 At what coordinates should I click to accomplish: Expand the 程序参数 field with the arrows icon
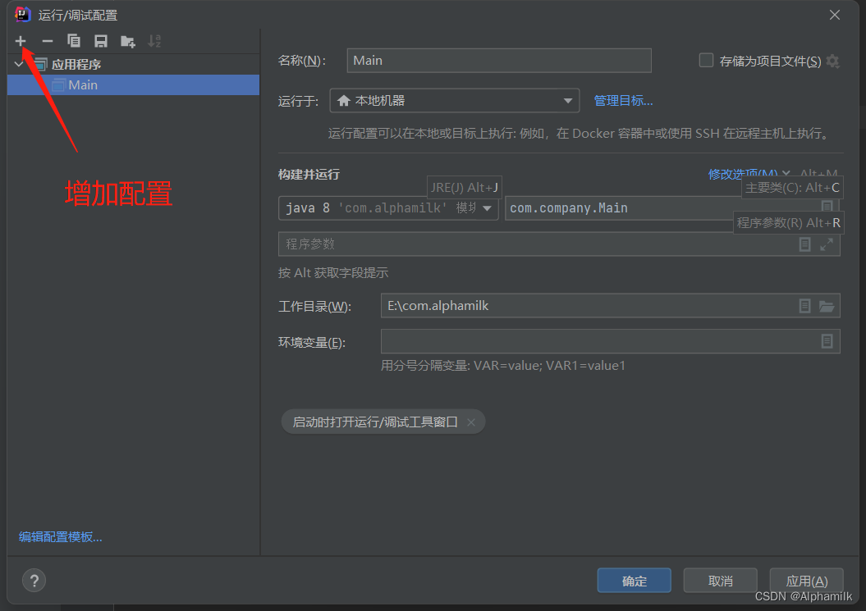(826, 244)
